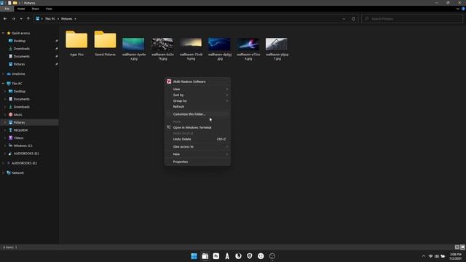Open the Give access to submenu
The image size is (466, 262).
(197, 147)
